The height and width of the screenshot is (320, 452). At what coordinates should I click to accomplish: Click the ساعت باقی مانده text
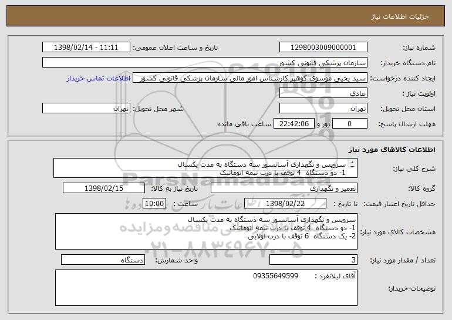[244, 124]
